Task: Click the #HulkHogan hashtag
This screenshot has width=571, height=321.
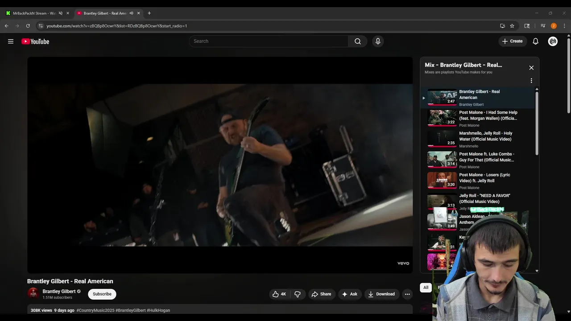Action: click(158, 310)
